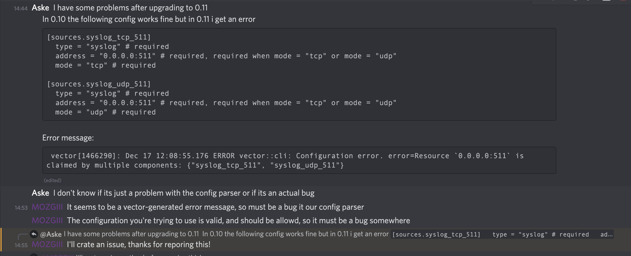Open MOZGIII's profile from his username
Image resolution: width=631 pixels, height=256 pixels.
[x=47, y=207]
